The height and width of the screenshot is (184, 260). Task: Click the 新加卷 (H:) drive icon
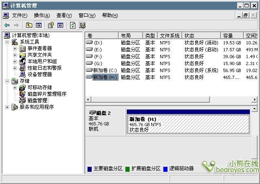(89, 77)
